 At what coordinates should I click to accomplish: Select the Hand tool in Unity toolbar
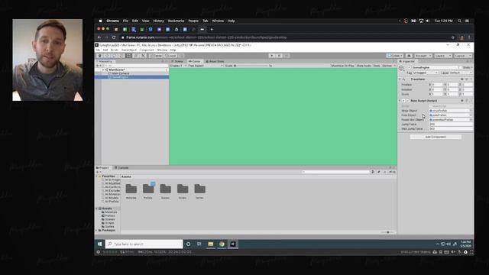tap(100, 56)
